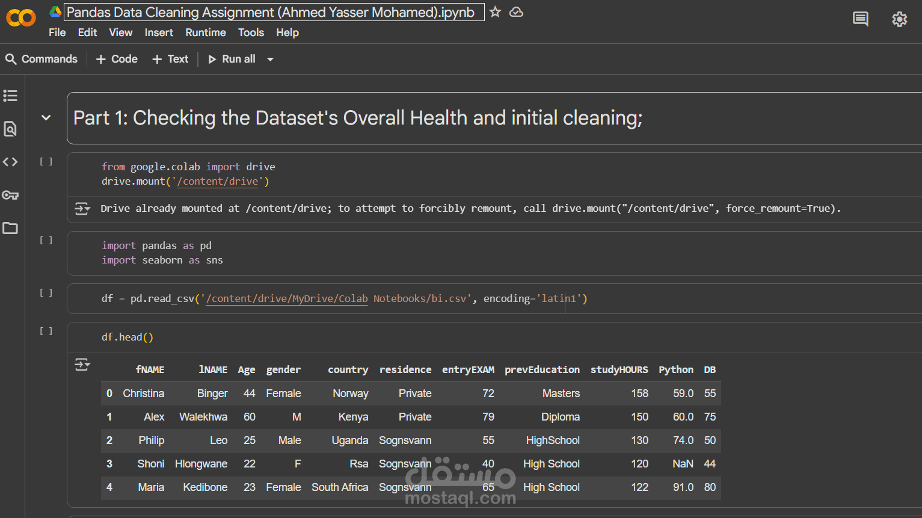Screen dimensions: 922x518
Task: Open code snippets sidebar
Action: click(x=10, y=162)
